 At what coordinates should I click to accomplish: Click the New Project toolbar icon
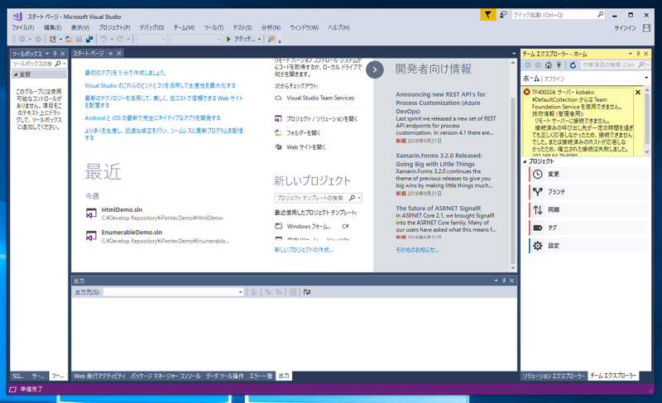[x=52, y=39]
